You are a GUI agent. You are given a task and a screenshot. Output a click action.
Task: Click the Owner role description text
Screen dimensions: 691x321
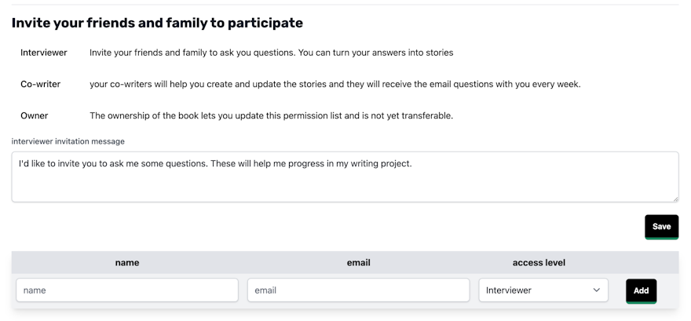coord(272,116)
